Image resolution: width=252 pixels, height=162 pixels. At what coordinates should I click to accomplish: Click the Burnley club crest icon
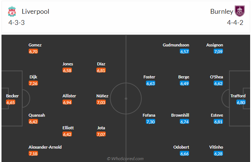click(x=240, y=12)
